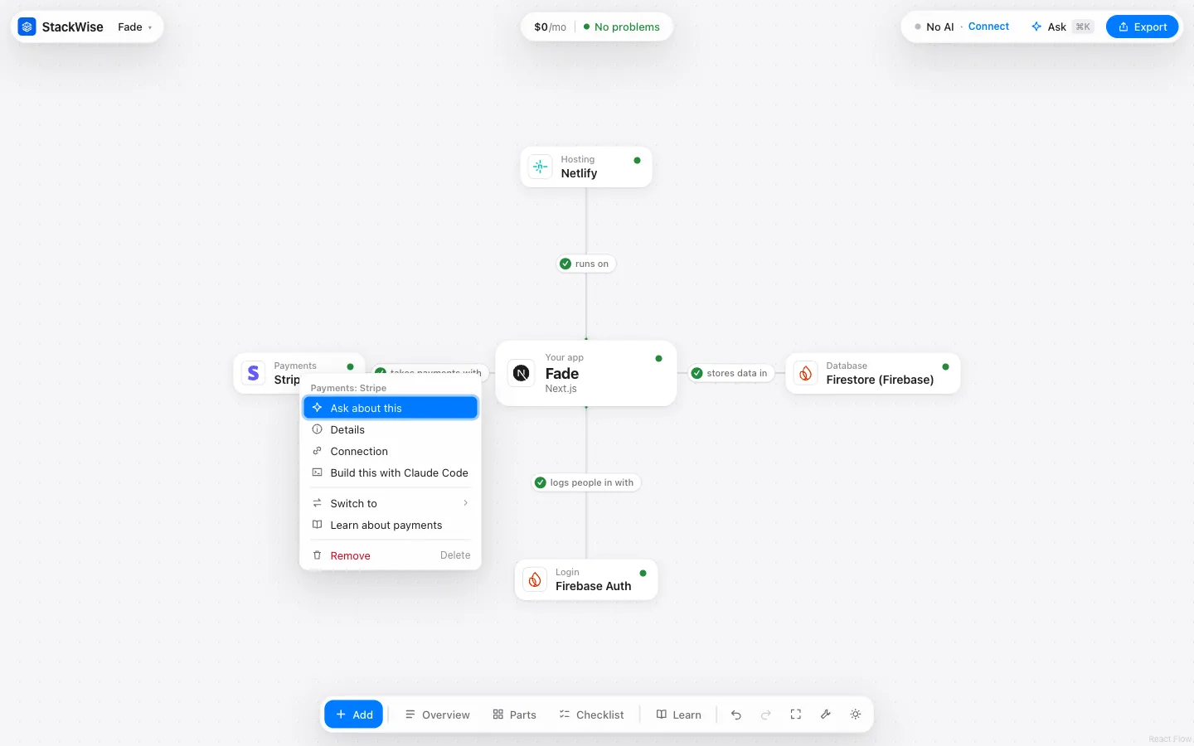The height and width of the screenshot is (746, 1194).
Task: Click the $0/mo cost indicator
Action: (x=550, y=27)
